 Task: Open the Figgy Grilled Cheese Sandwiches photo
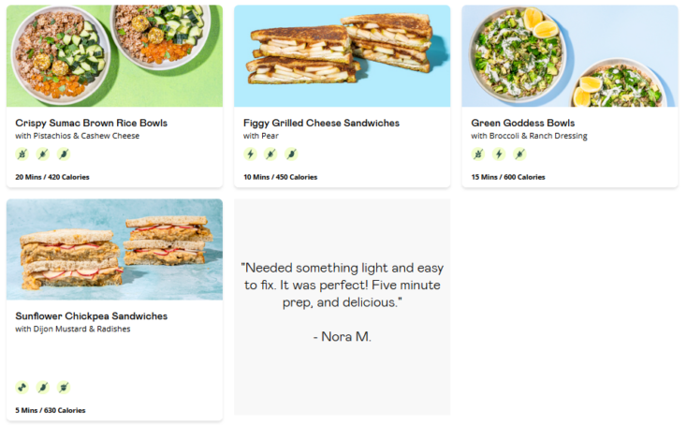click(342, 55)
